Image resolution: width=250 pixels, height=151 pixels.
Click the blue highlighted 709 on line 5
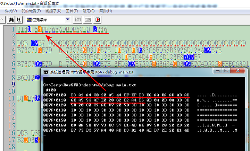pos(189,57)
